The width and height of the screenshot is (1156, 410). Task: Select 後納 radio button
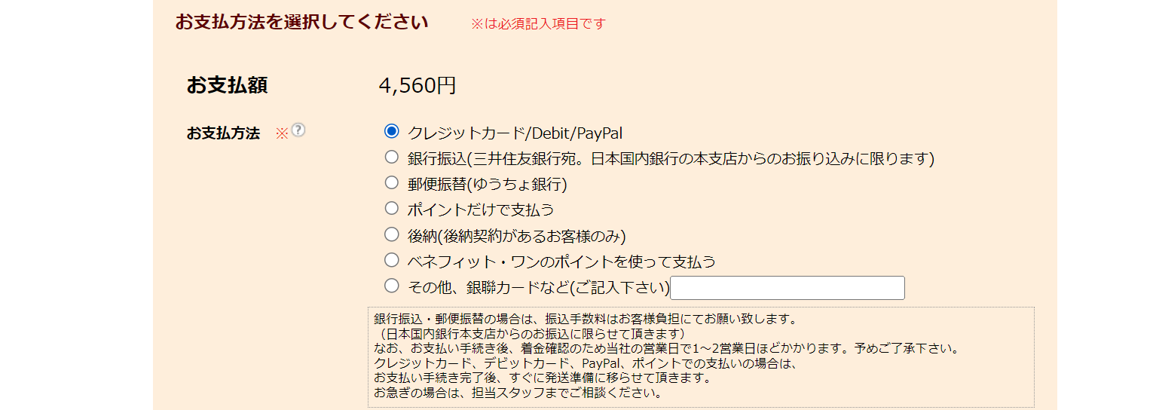point(391,234)
